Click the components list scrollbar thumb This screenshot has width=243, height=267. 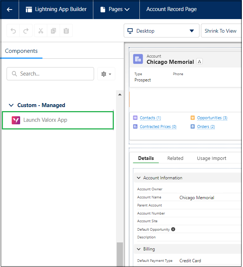click(120, 254)
